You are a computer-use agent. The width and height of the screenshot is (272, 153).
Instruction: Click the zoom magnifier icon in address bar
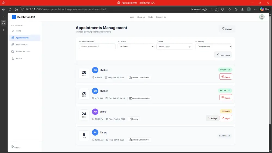pyautogui.click(x=211, y=9)
